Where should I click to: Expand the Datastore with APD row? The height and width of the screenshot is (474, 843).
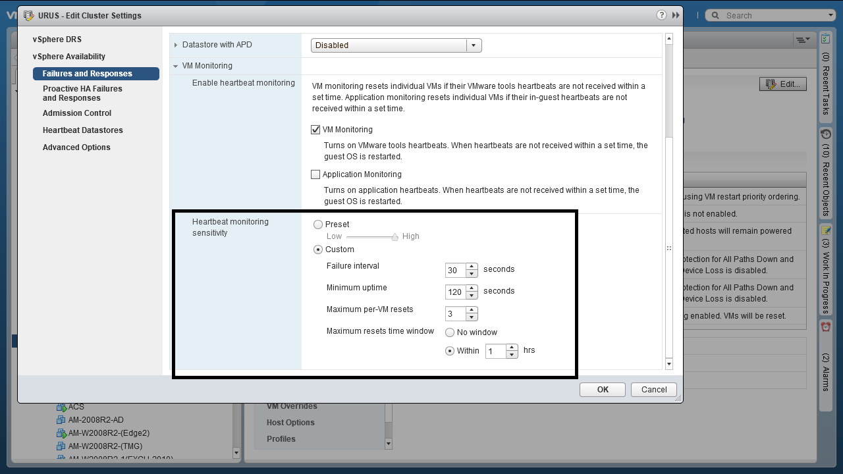[176, 45]
